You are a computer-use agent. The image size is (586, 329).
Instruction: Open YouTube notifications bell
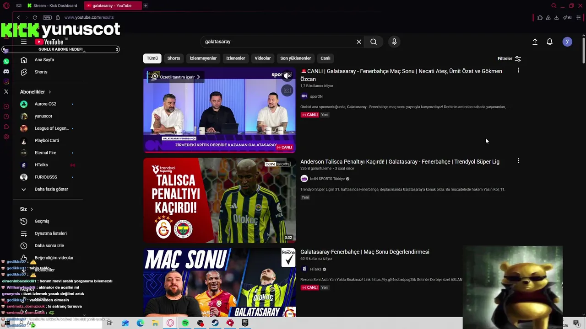(x=550, y=42)
